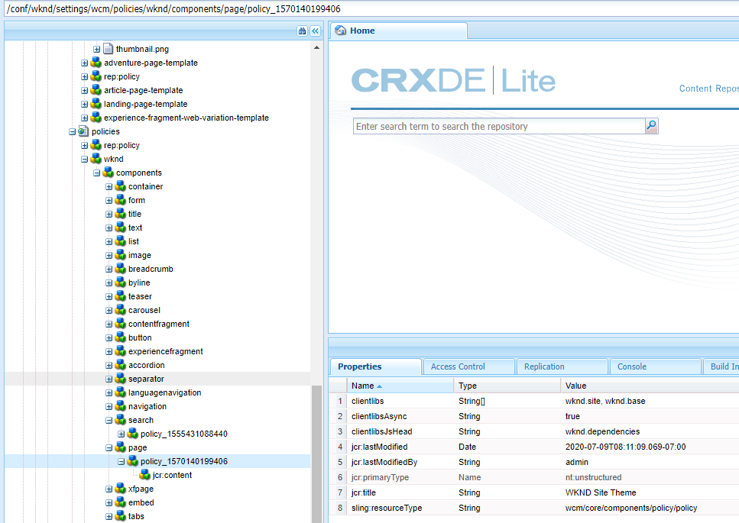Switch to the Access Control tab
Viewport: 739px width, 523px height.
[468, 366]
